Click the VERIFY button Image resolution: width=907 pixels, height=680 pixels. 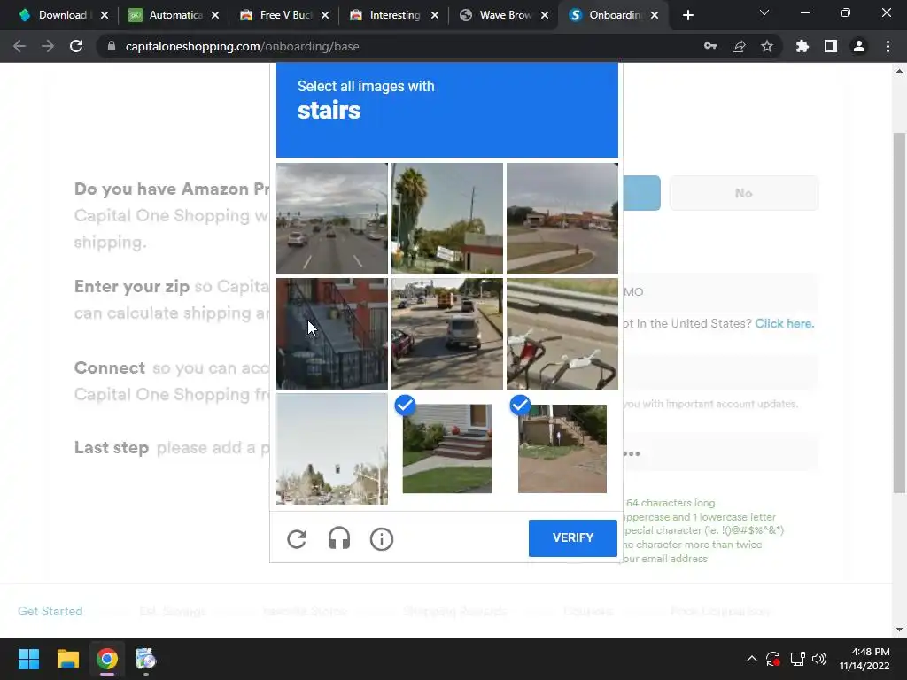pyautogui.click(x=573, y=537)
